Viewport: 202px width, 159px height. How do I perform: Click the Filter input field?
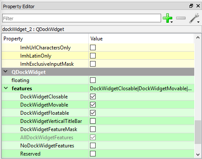tap(81, 18)
